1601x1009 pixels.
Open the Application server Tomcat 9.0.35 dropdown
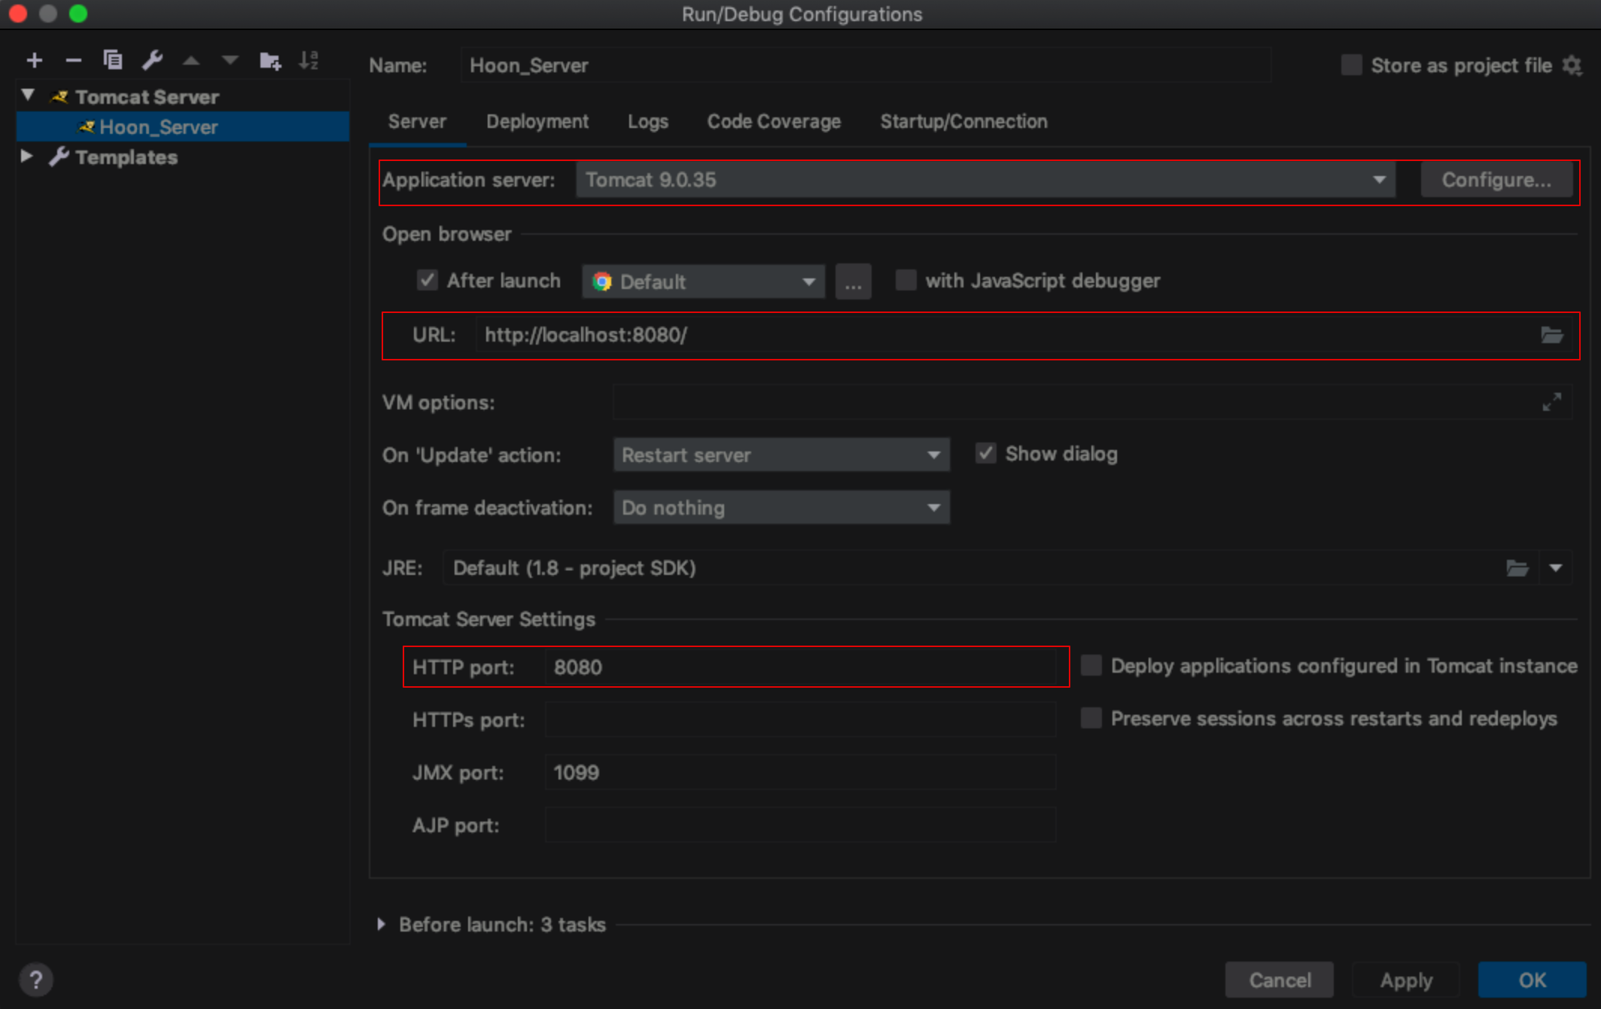click(x=985, y=180)
